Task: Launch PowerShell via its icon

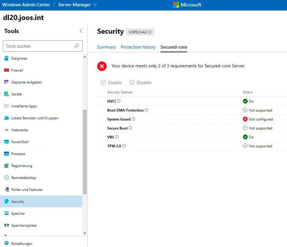Action: [x=7, y=142]
